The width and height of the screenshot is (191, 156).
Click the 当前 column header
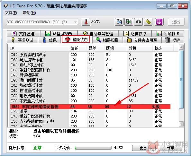[x=78, y=48]
